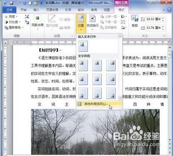Open the 选择窗格 selection pane
Screen dimensions: 173x156
pos(109,28)
